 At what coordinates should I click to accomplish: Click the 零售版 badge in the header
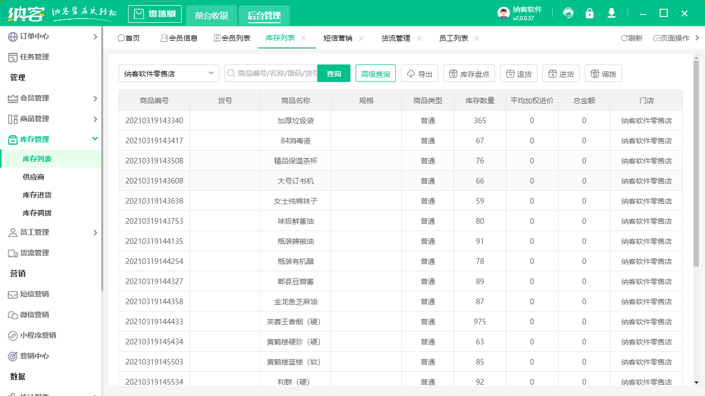154,13
